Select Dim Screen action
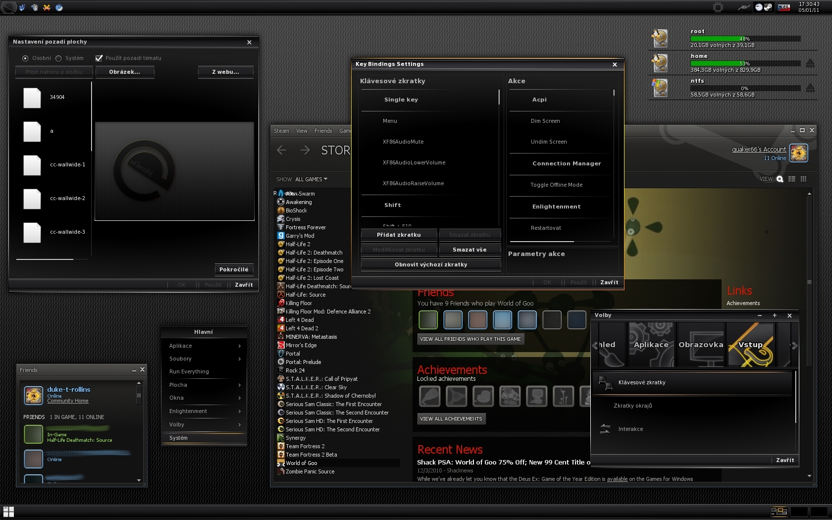The image size is (832, 520). (545, 121)
